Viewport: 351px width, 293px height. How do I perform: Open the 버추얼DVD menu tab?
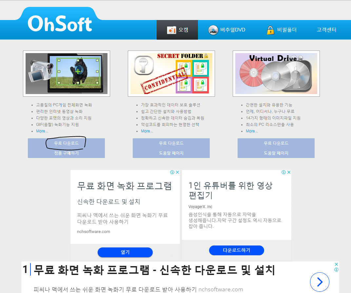227,30
